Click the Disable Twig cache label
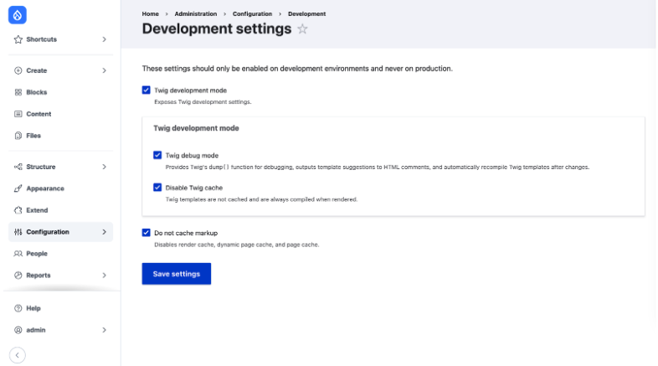Screen dimensions: 658x366 click(194, 188)
